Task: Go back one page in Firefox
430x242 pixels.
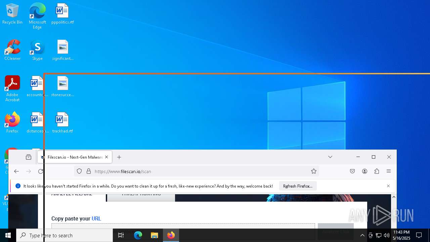Action: point(16,171)
